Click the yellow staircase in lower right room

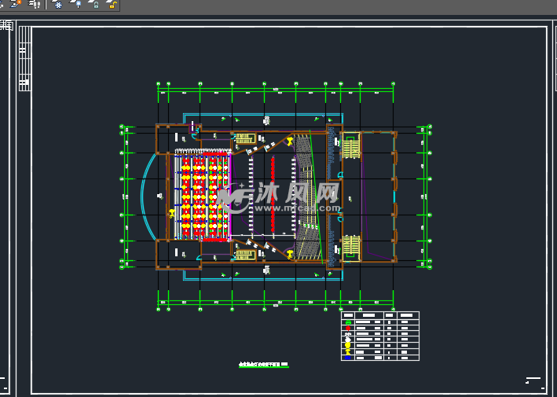(x=351, y=245)
